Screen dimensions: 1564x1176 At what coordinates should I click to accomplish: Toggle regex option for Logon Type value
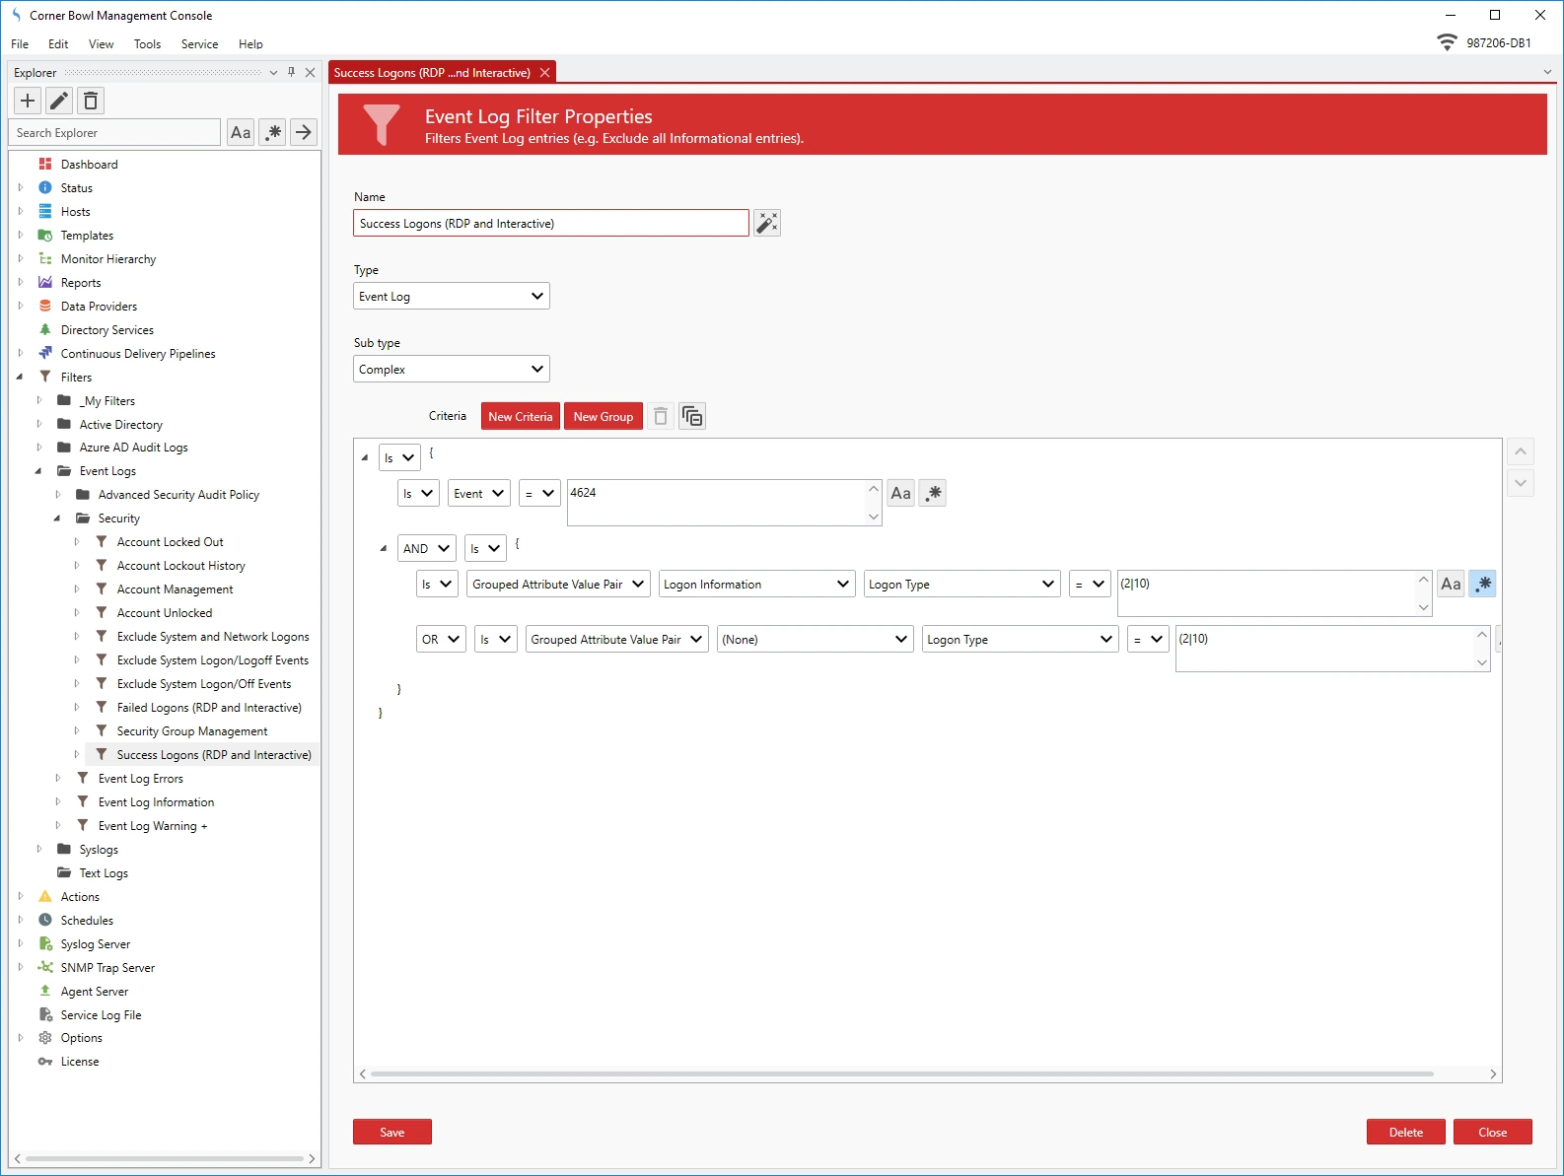pos(1482,584)
